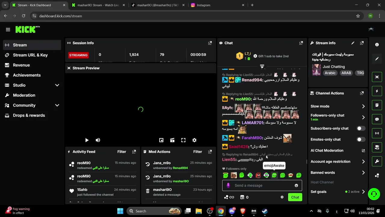Pop out the Chat panel
Image resolution: width=385 pixels, height=217 pixels.
[x=301, y=43]
